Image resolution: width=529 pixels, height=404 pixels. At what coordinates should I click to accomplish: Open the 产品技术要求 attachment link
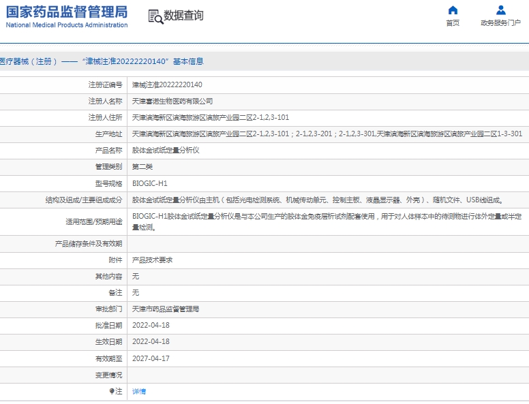152,260
